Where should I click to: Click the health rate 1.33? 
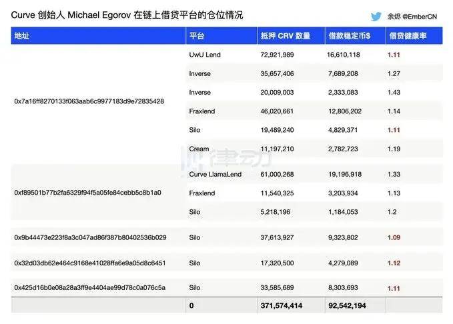tap(394, 175)
